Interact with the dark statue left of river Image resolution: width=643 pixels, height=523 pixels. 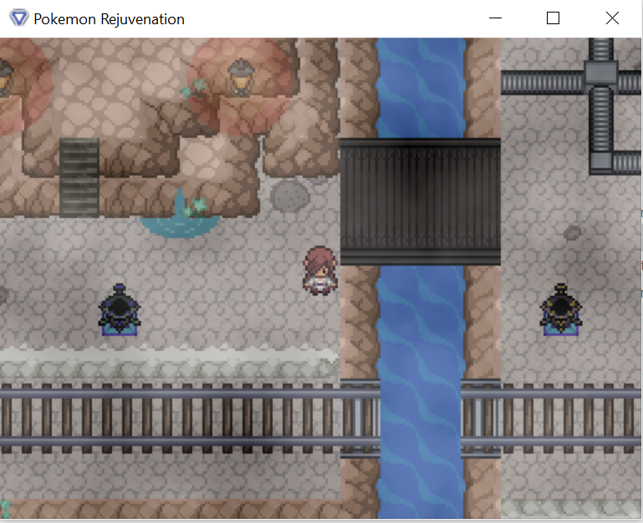coord(120,309)
